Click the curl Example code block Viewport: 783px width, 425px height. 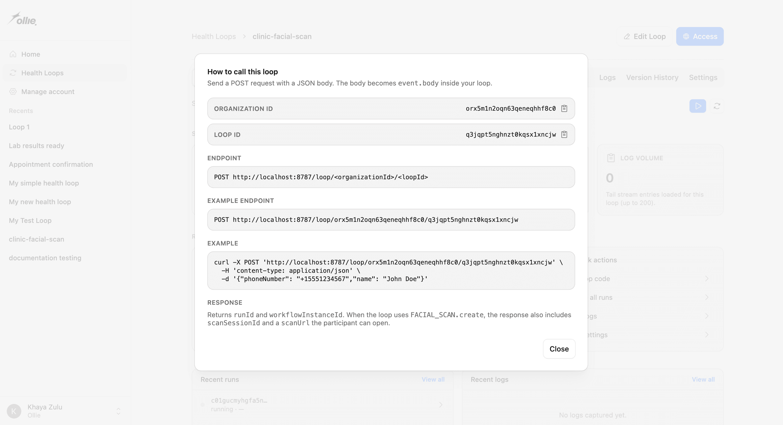[x=391, y=271]
